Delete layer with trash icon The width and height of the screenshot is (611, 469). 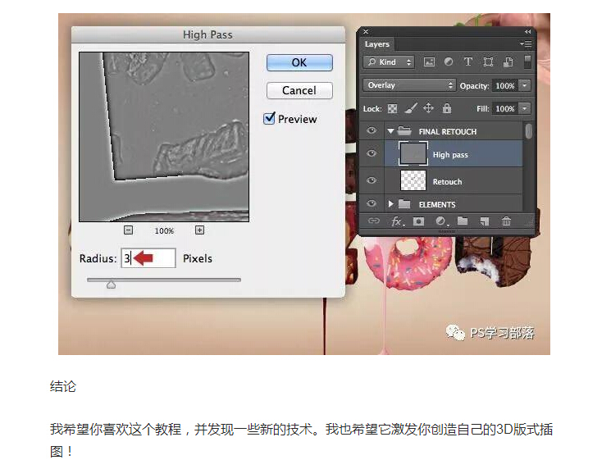click(x=506, y=221)
